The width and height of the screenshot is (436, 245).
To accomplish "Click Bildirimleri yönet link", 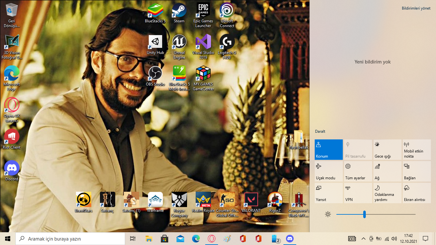I will point(416,8).
